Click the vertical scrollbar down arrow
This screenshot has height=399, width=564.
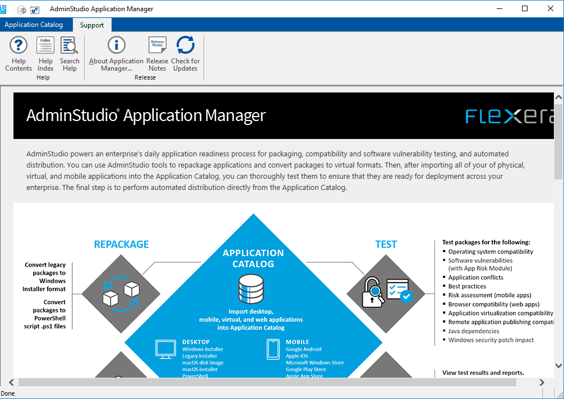(x=558, y=365)
